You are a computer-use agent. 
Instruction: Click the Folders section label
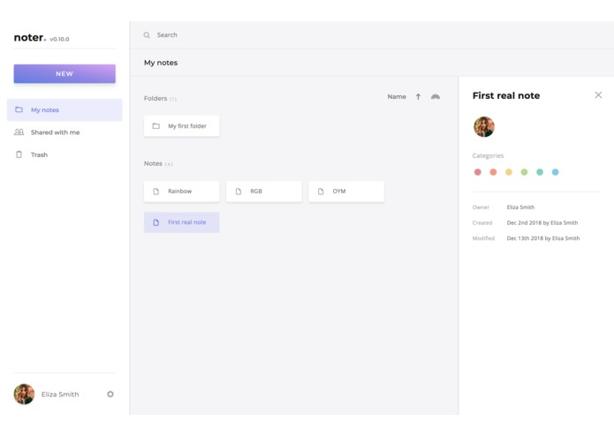155,98
